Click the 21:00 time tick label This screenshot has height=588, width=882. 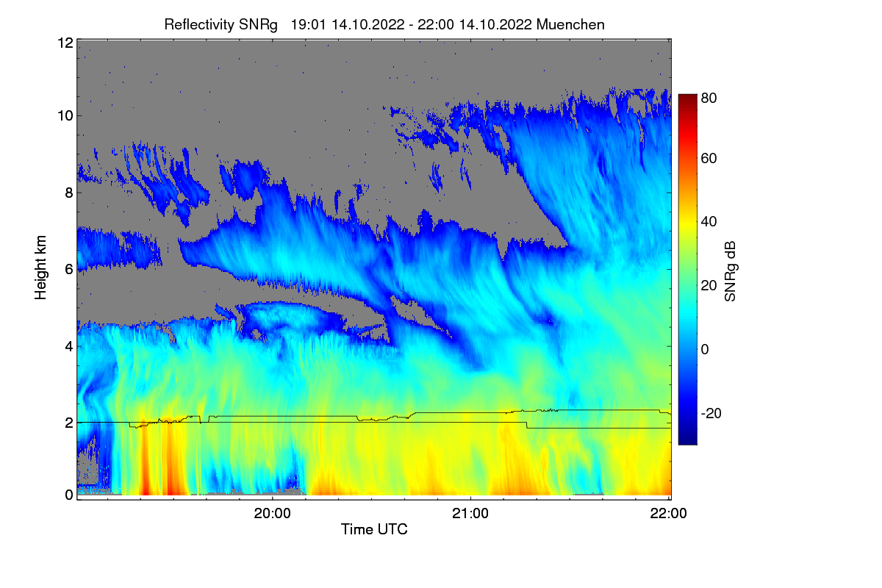click(470, 514)
